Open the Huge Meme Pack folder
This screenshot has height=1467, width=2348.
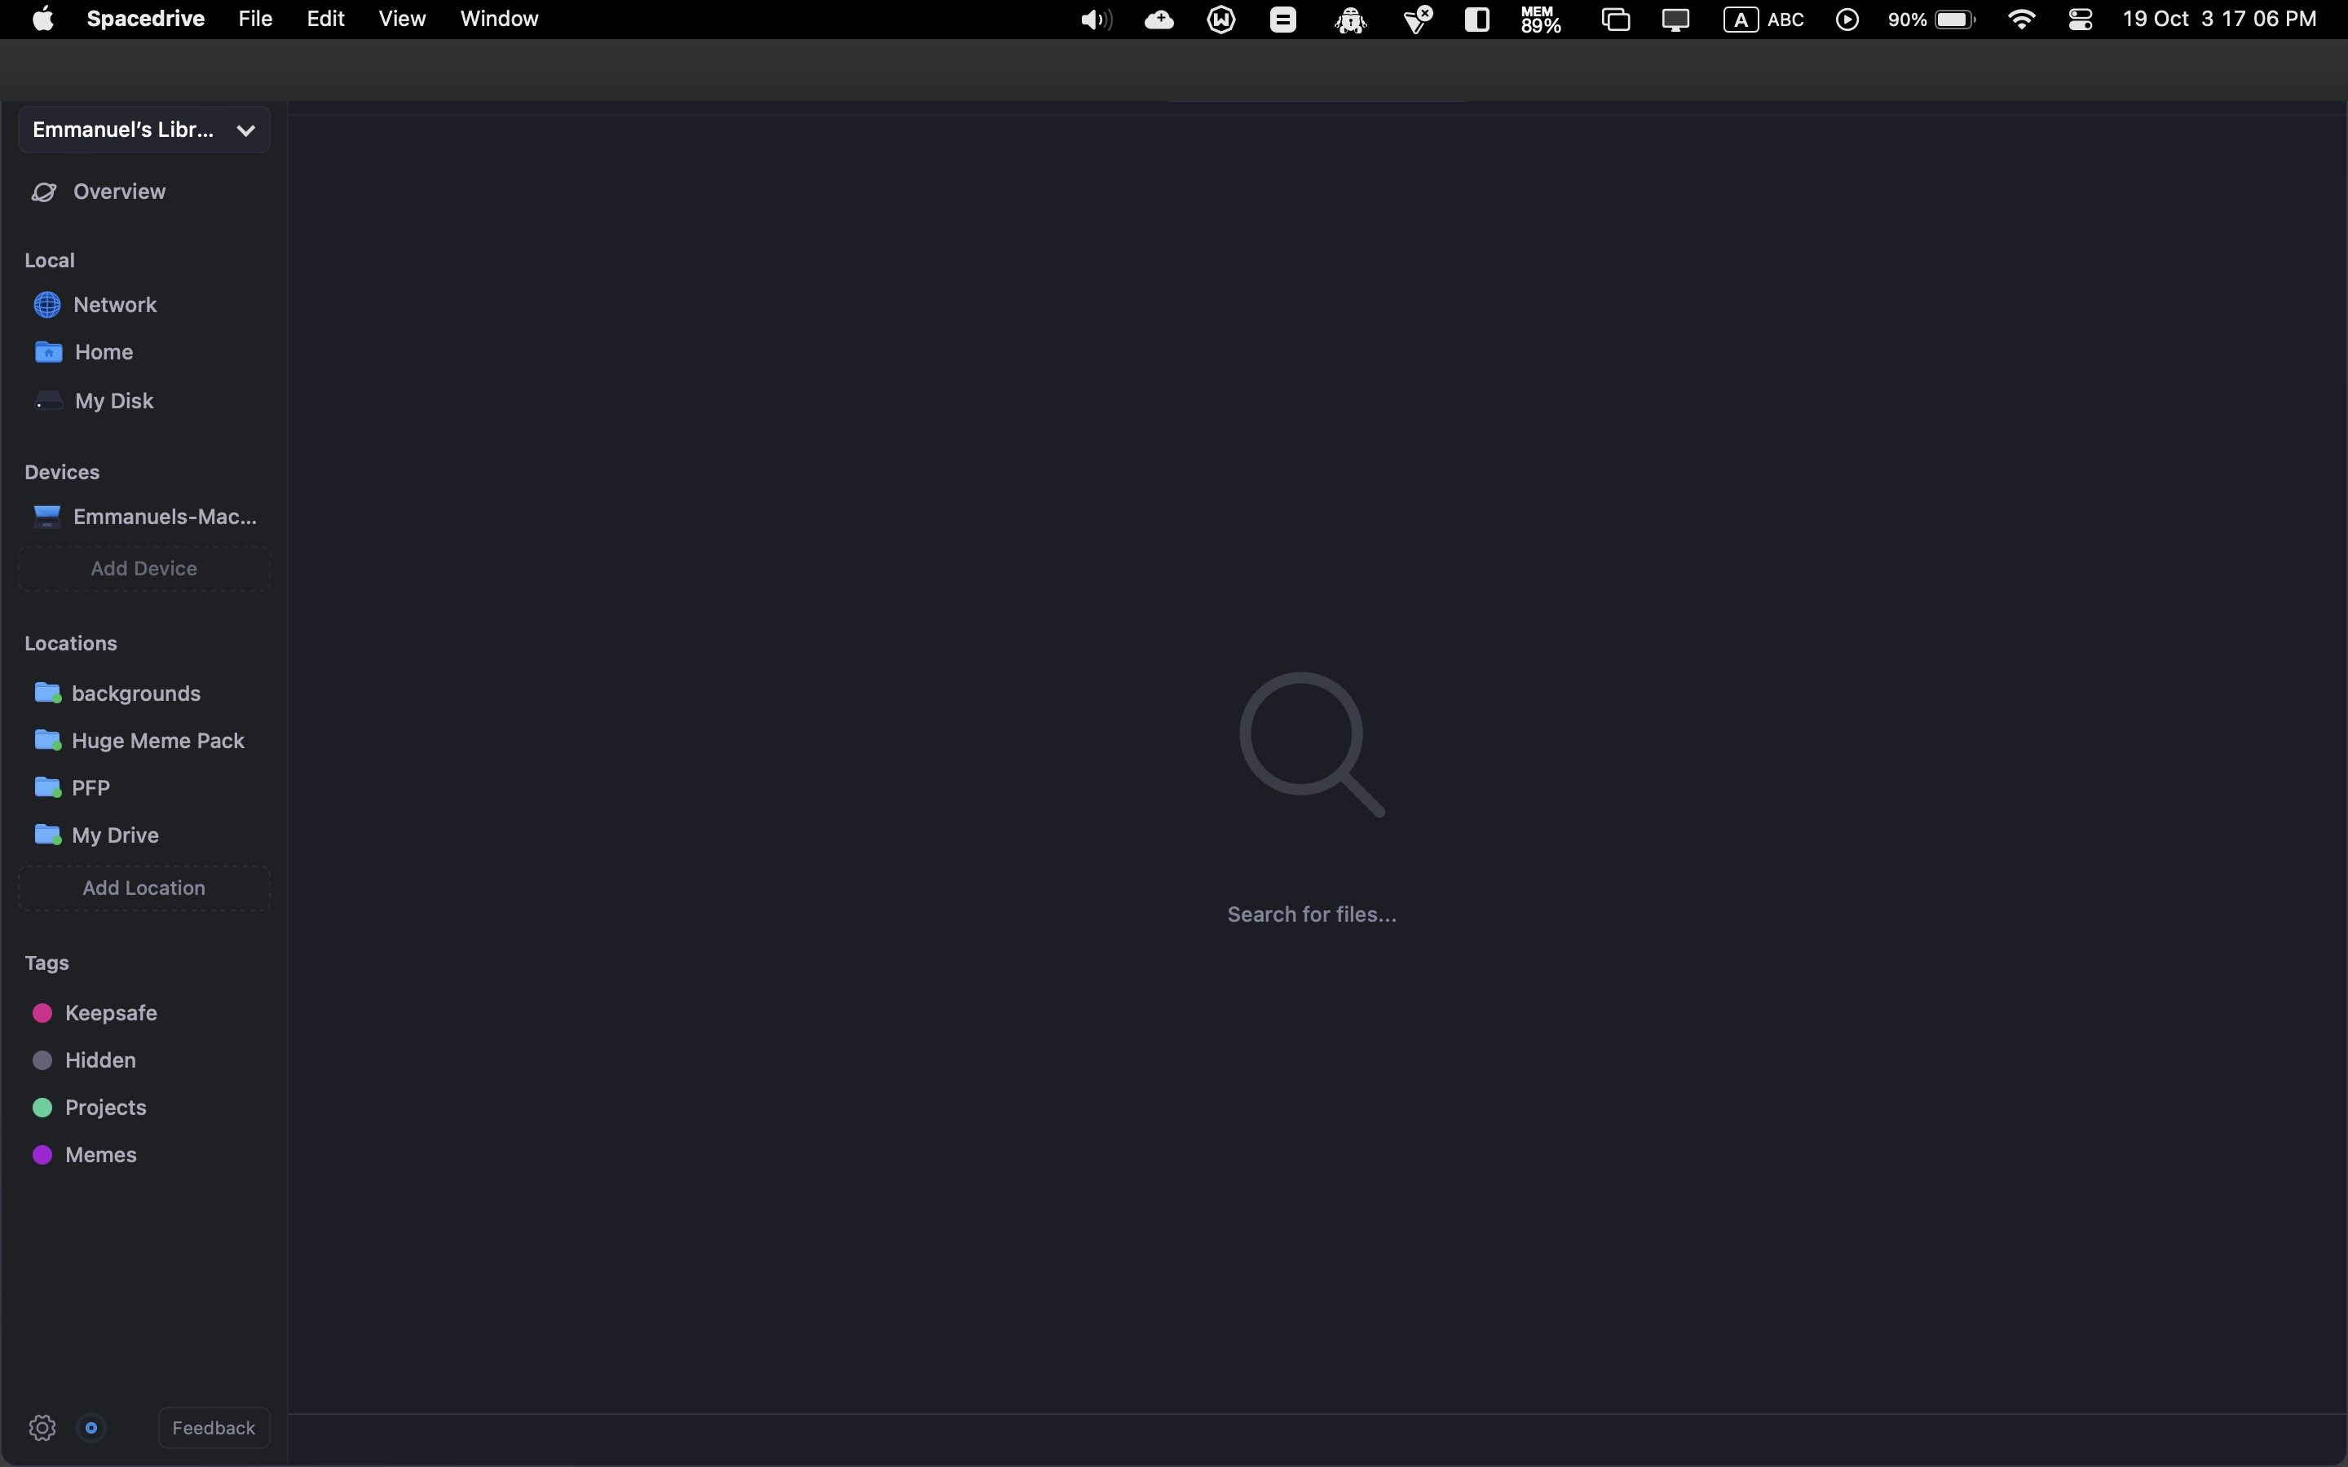click(159, 739)
